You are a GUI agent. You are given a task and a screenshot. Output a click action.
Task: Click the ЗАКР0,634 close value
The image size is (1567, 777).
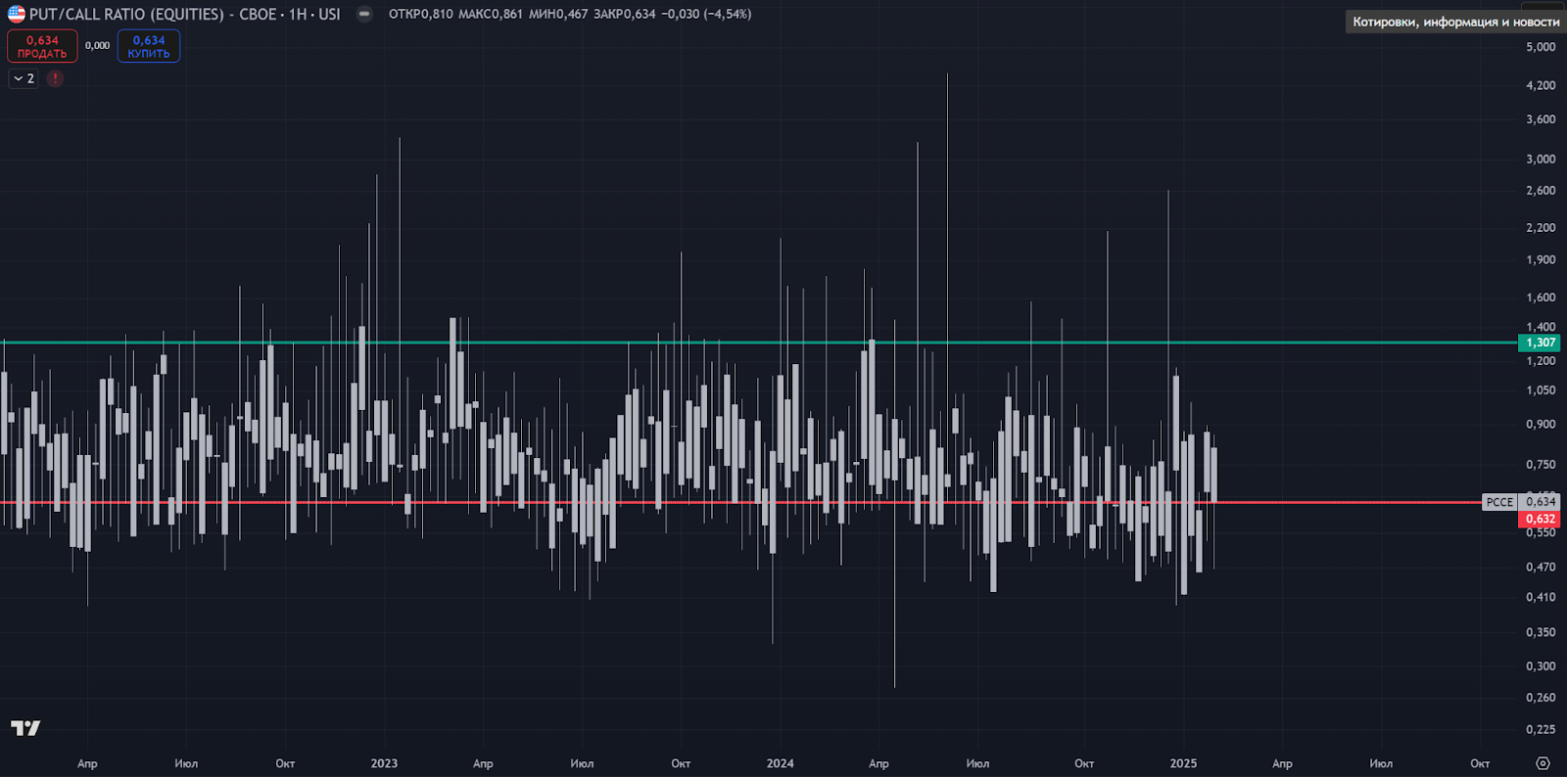click(624, 14)
